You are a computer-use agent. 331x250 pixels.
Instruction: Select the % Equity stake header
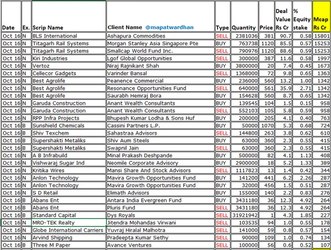(x=302, y=17)
